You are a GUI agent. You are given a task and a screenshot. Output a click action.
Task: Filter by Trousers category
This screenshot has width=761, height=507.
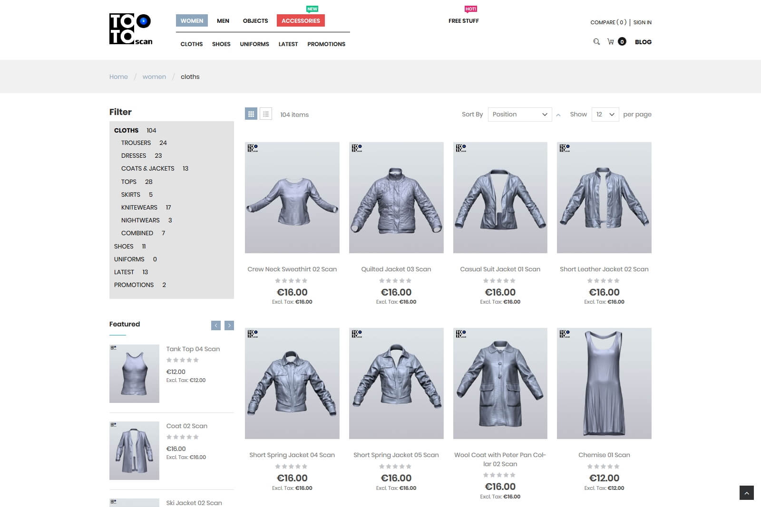point(136,143)
